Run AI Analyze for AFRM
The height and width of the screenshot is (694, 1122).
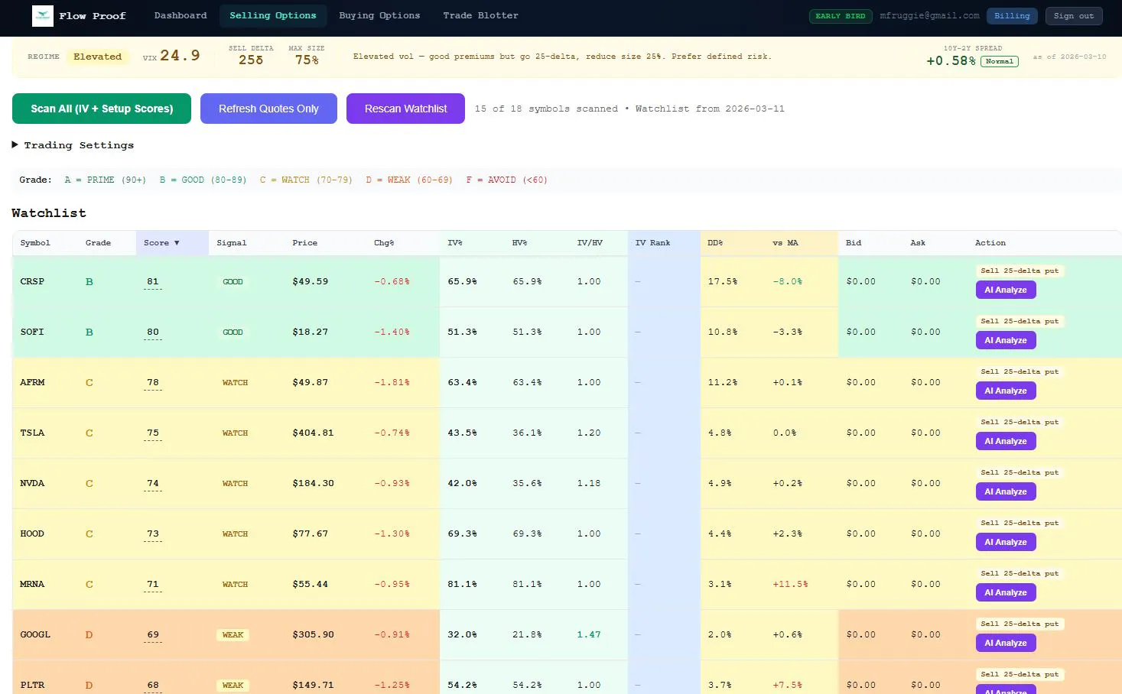tap(1006, 391)
